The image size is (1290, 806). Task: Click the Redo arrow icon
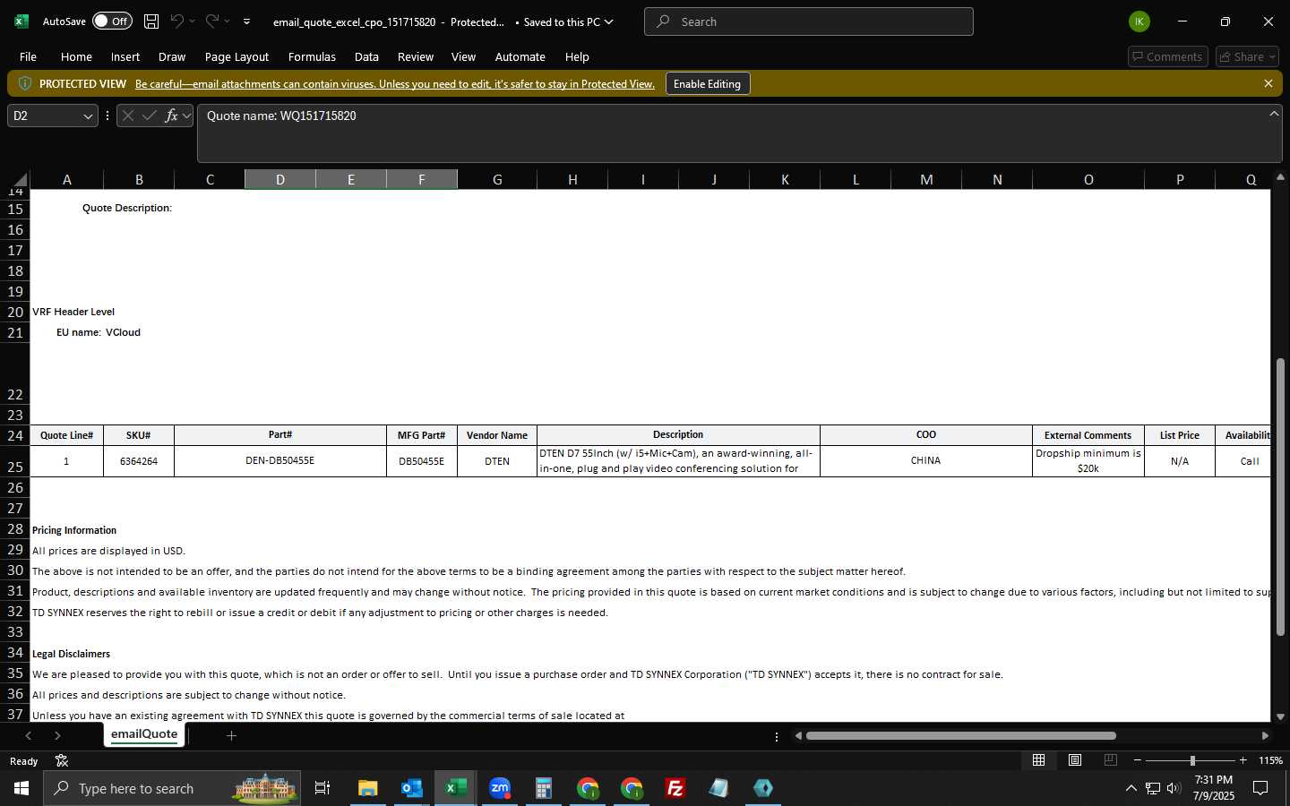212,21
